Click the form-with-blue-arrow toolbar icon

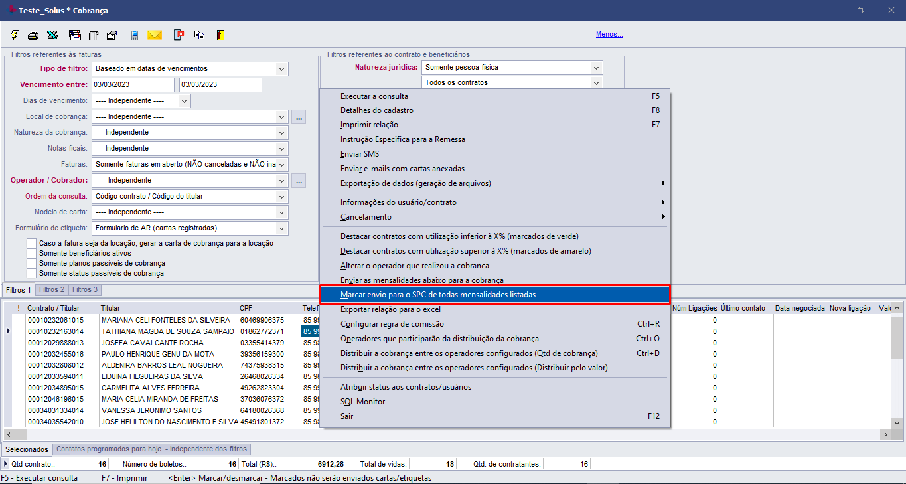point(112,35)
